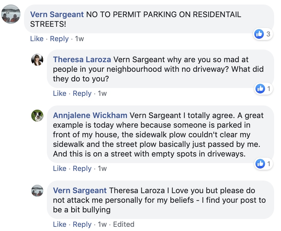Open Vern Sargeant name link on top comment
The height and width of the screenshot is (231, 281).
[57, 14]
